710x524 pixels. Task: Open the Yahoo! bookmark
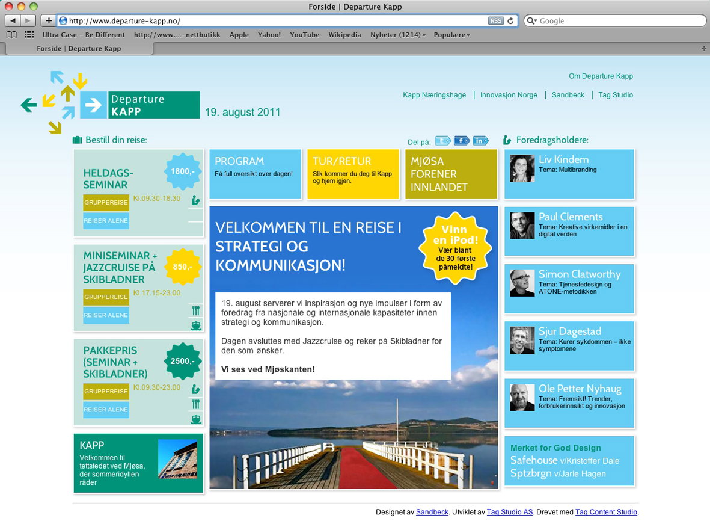coord(269,35)
